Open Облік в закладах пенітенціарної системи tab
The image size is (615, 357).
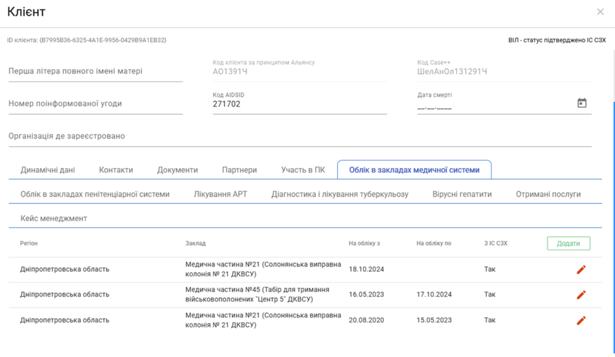(95, 194)
